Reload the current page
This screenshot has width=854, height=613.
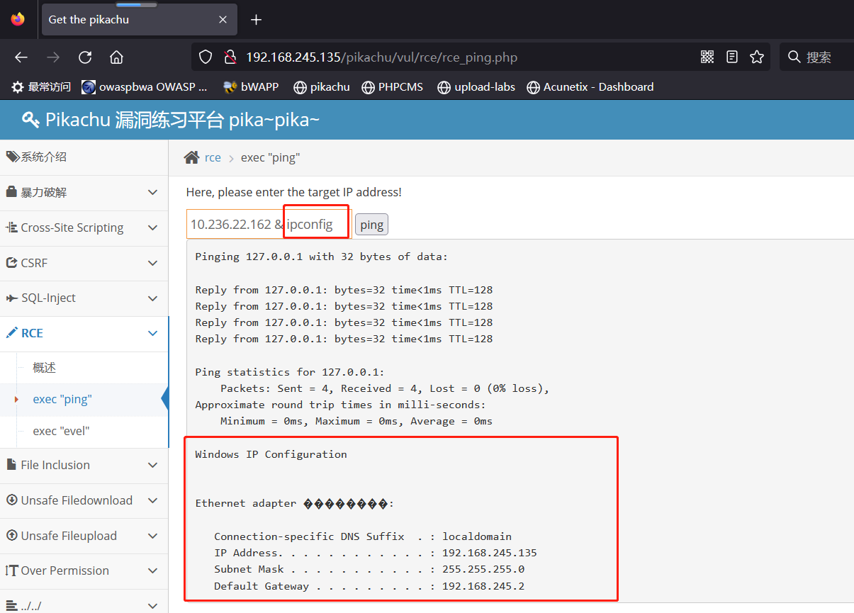[85, 57]
